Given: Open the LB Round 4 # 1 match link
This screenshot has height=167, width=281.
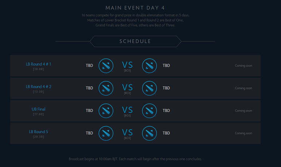Looking at the screenshot, I should (x=39, y=64).
